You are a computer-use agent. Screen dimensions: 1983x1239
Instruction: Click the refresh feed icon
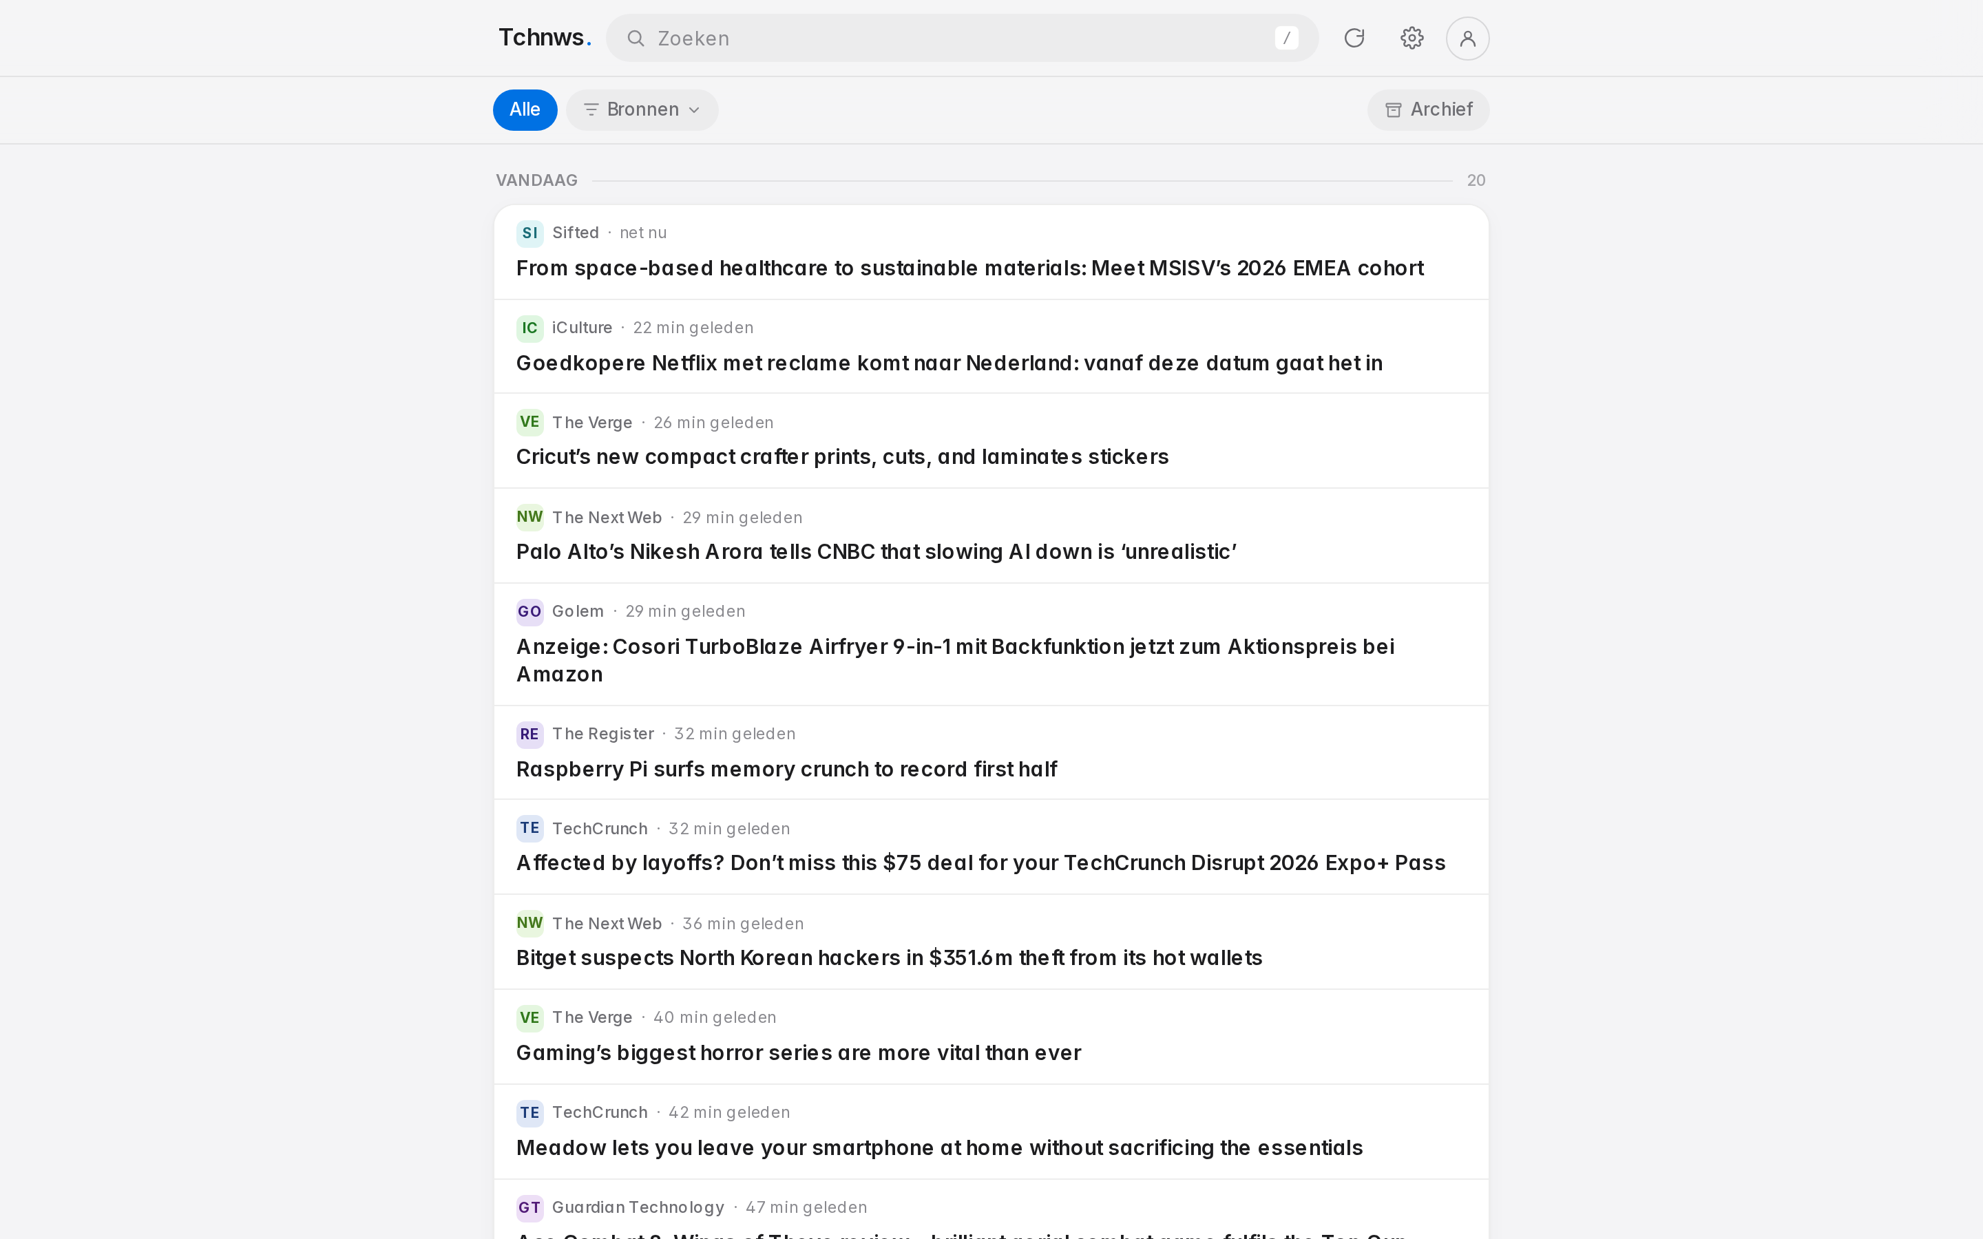[x=1354, y=38]
